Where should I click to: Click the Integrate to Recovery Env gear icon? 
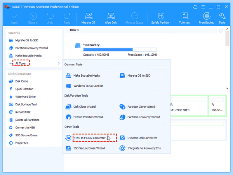tap(122, 148)
